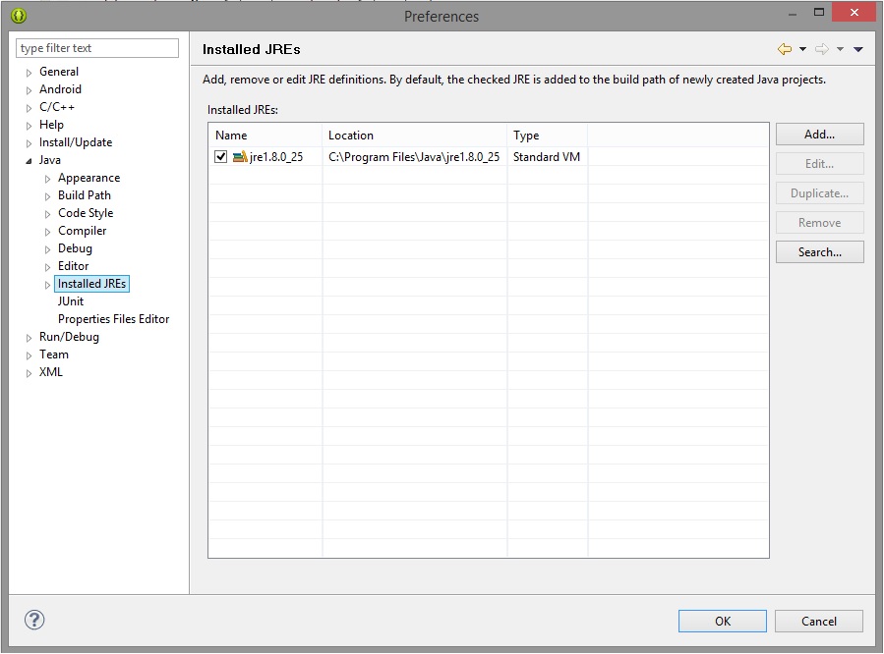Expand the General tree node
This screenshot has width=884, height=654.
29,73
